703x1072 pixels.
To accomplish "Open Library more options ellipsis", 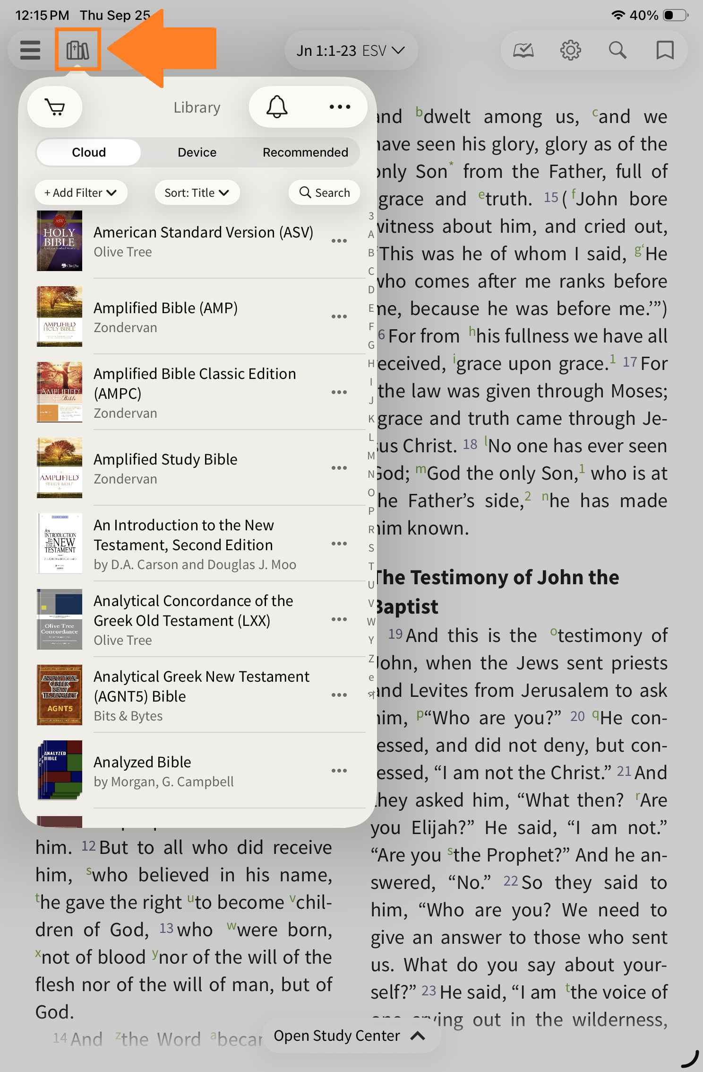I will click(x=340, y=107).
